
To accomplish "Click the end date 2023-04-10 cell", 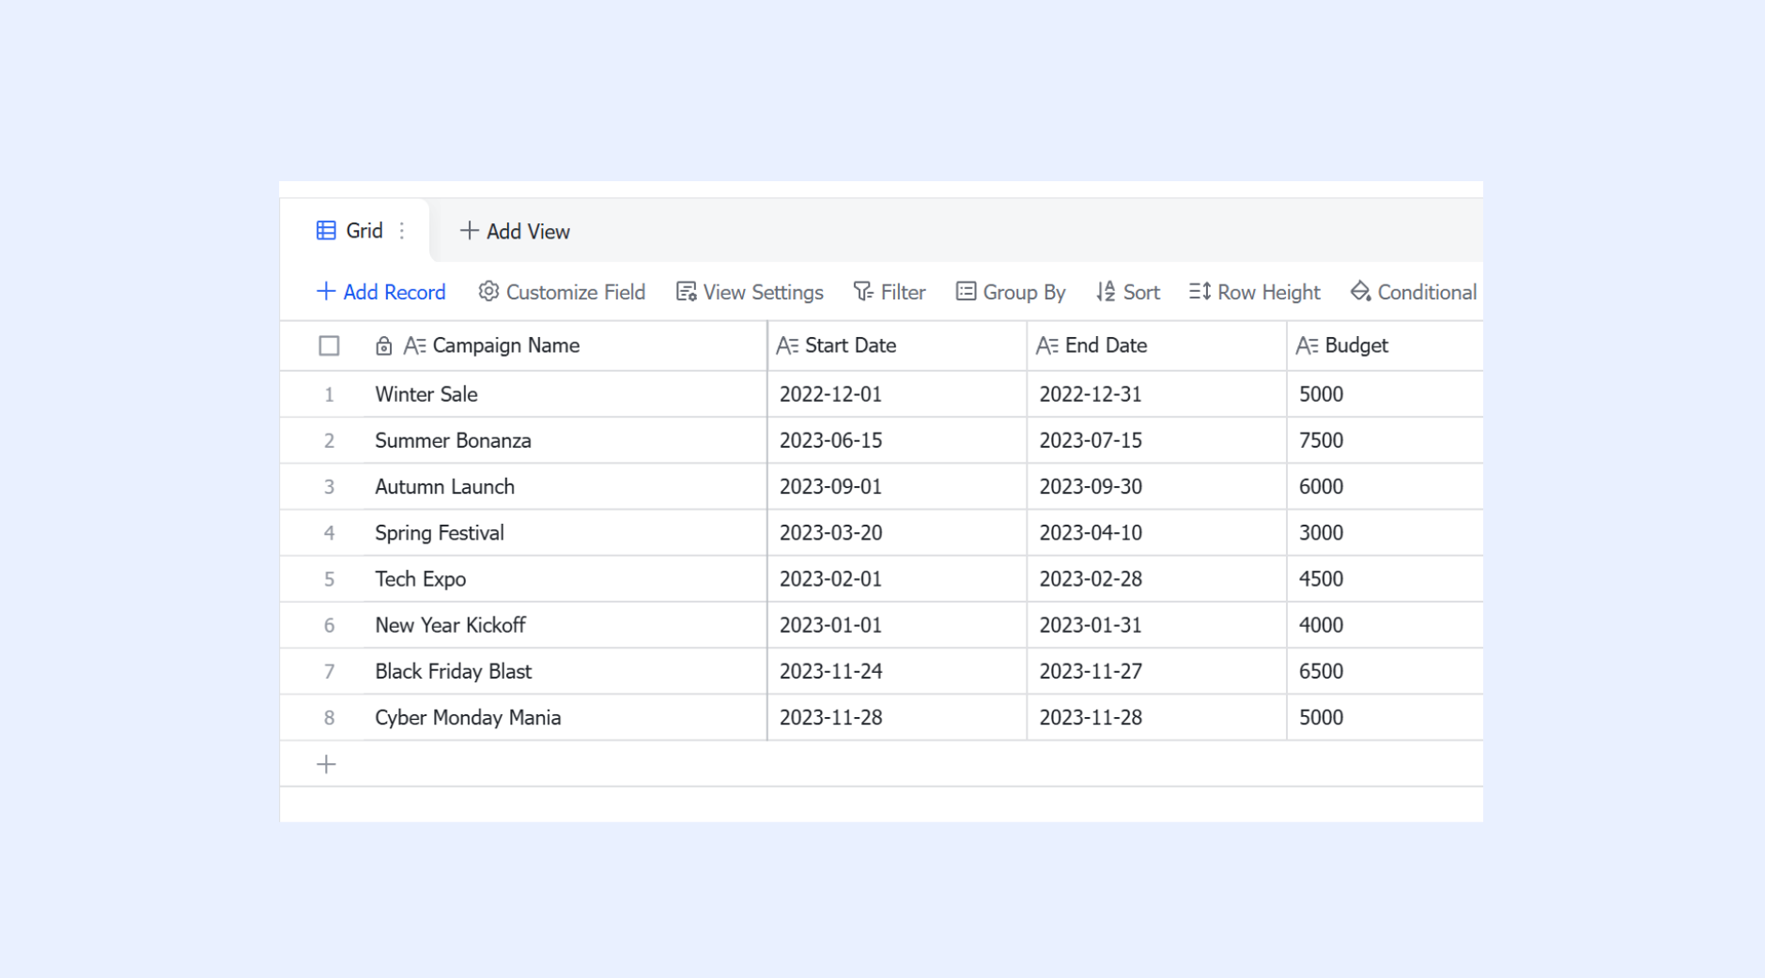I will [1157, 533].
